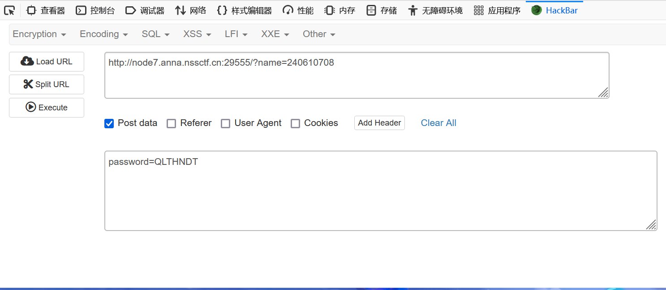The height and width of the screenshot is (290, 666).
Task: Enable the User Agent checkbox
Action: click(225, 123)
